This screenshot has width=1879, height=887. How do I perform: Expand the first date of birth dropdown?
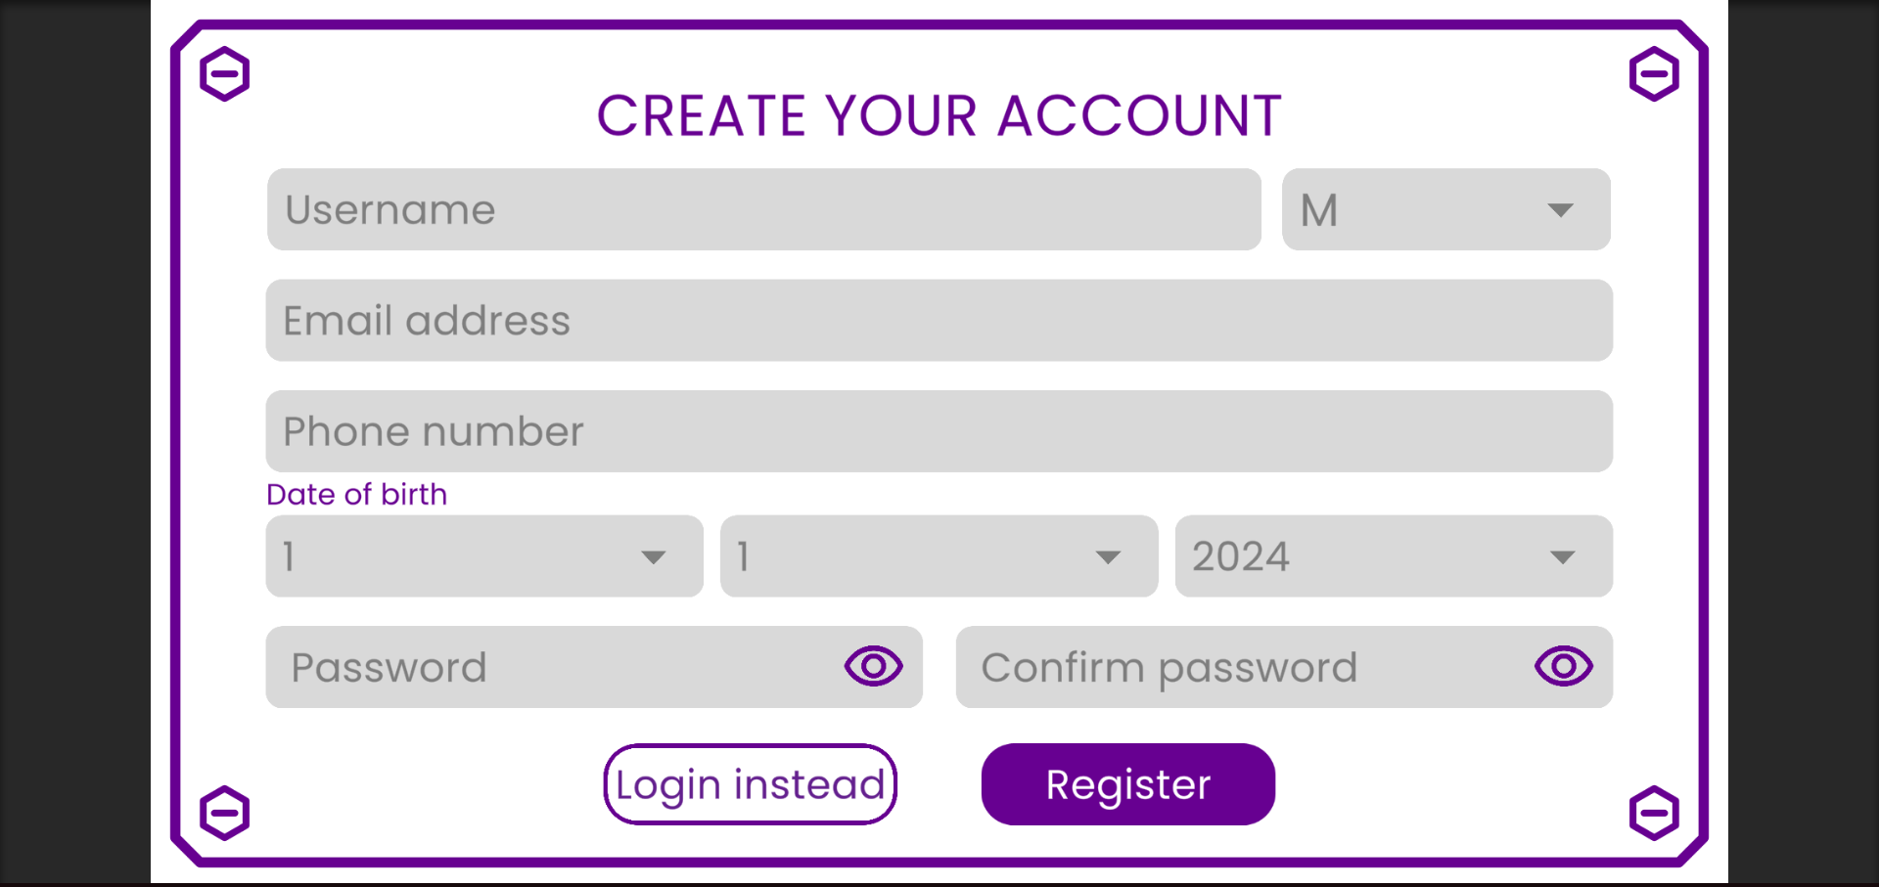pyautogui.click(x=483, y=556)
